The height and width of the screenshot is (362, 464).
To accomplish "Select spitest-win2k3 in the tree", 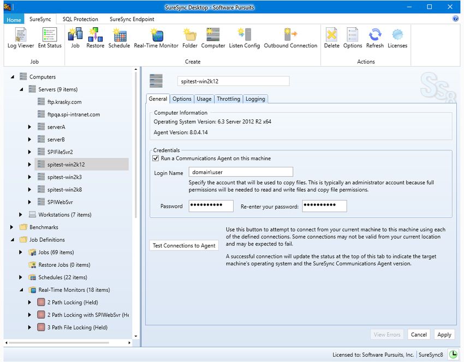I will coord(64,177).
